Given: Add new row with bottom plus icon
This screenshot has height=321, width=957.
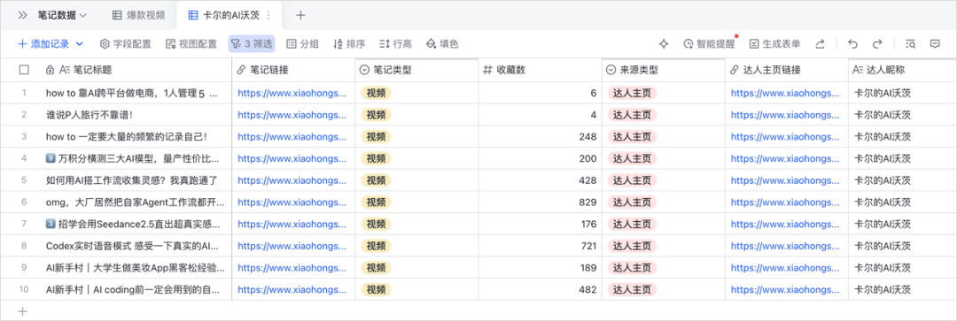Looking at the screenshot, I should (x=22, y=311).
